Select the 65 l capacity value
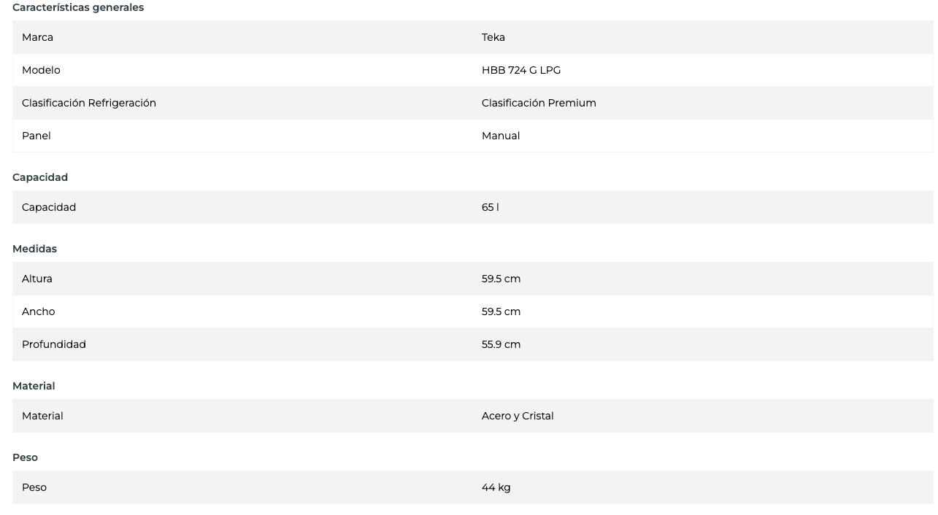This screenshot has height=515, width=938. pos(490,207)
